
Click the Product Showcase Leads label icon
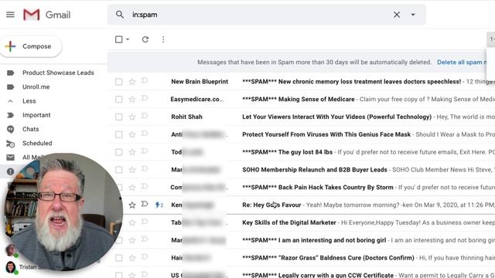10,73
